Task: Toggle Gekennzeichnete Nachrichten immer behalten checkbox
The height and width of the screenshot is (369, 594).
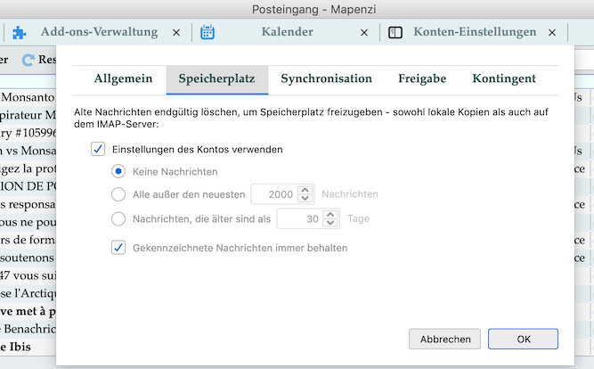Action: [x=118, y=248]
